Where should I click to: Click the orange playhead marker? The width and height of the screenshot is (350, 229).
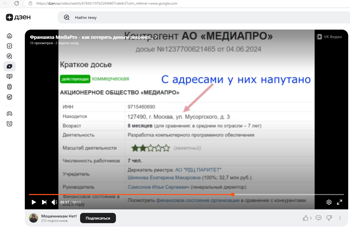[x=233, y=195]
